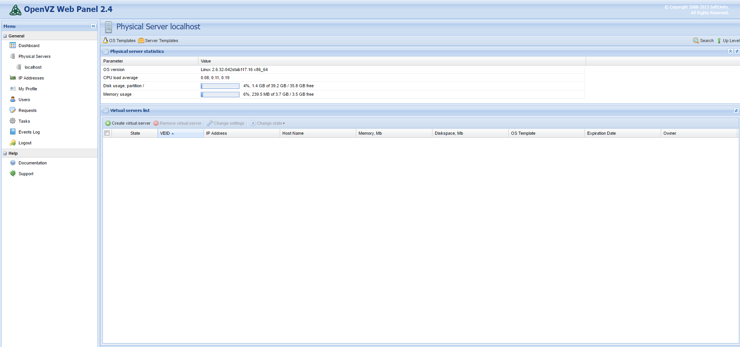Click the Remove virtual server red icon
The image size is (740, 347).
[x=156, y=123]
